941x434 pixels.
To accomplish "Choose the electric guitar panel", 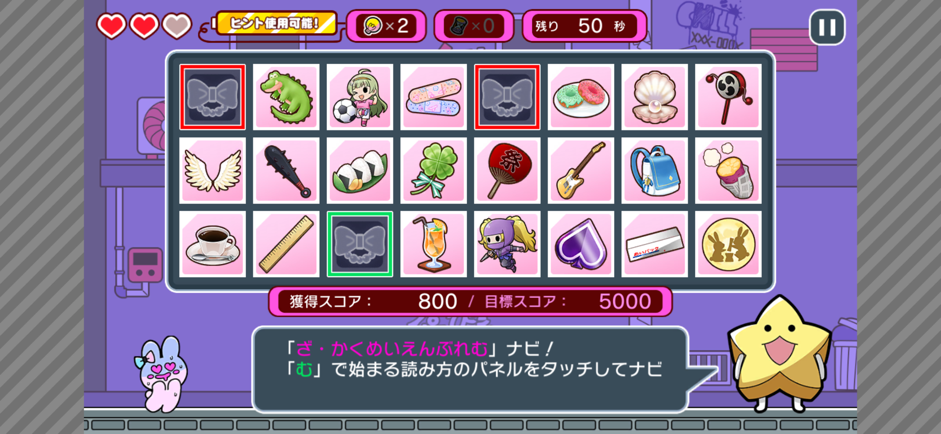I will (x=581, y=171).
